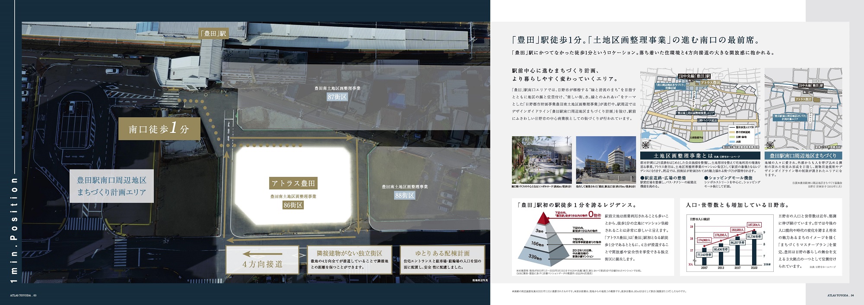Click the 2017 year label on chart axis
864x305 pixels.
pyautogui.click(x=737, y=267)
